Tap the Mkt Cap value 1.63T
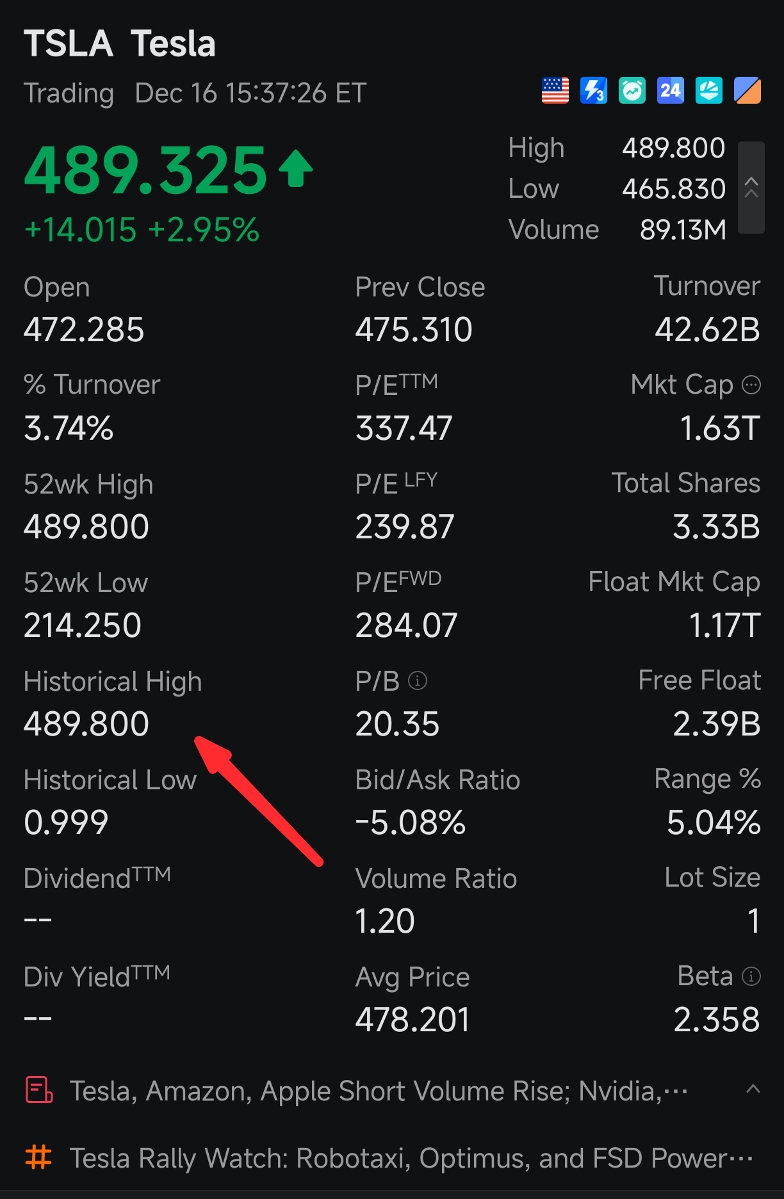This screenshot has height=1199, width=784. (720, 428)
